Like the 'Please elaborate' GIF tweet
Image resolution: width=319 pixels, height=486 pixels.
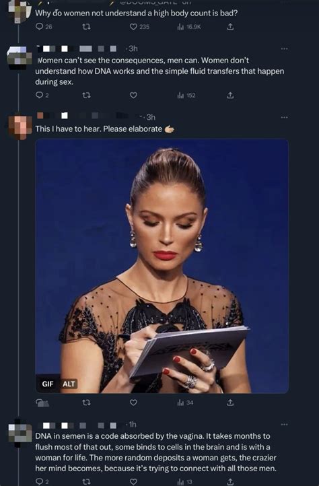133,403
